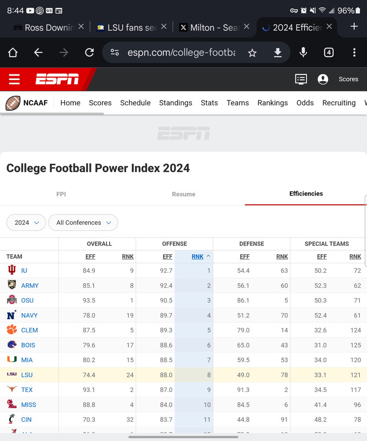The image size is (367, 441).
Task: Go back with the back arrow
Action: (x=38, y=52)
